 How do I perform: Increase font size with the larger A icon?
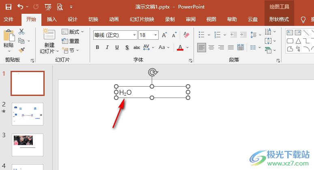coord(164,35)
